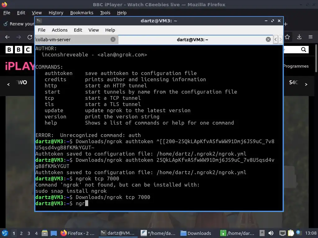Open Firefox History menu
Screen dimensions: 318x238
point(56,13)
